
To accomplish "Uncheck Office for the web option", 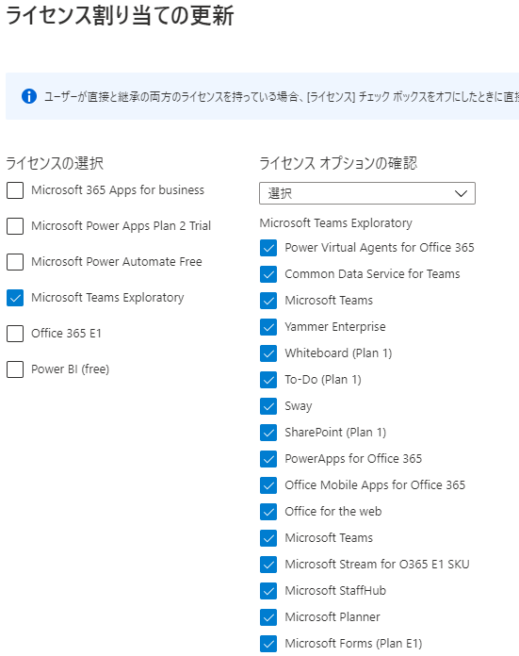I will coord(268,511).
